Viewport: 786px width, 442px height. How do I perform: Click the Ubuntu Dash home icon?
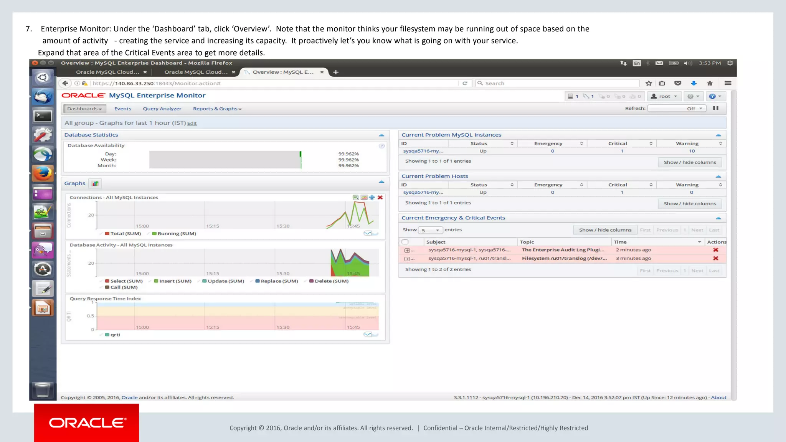click(43, 78)
